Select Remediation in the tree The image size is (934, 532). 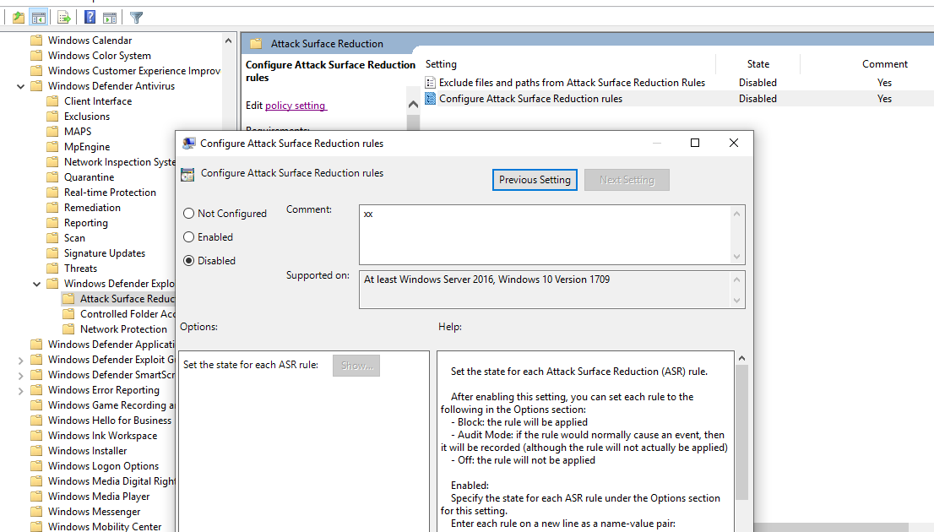coord(92,208)
